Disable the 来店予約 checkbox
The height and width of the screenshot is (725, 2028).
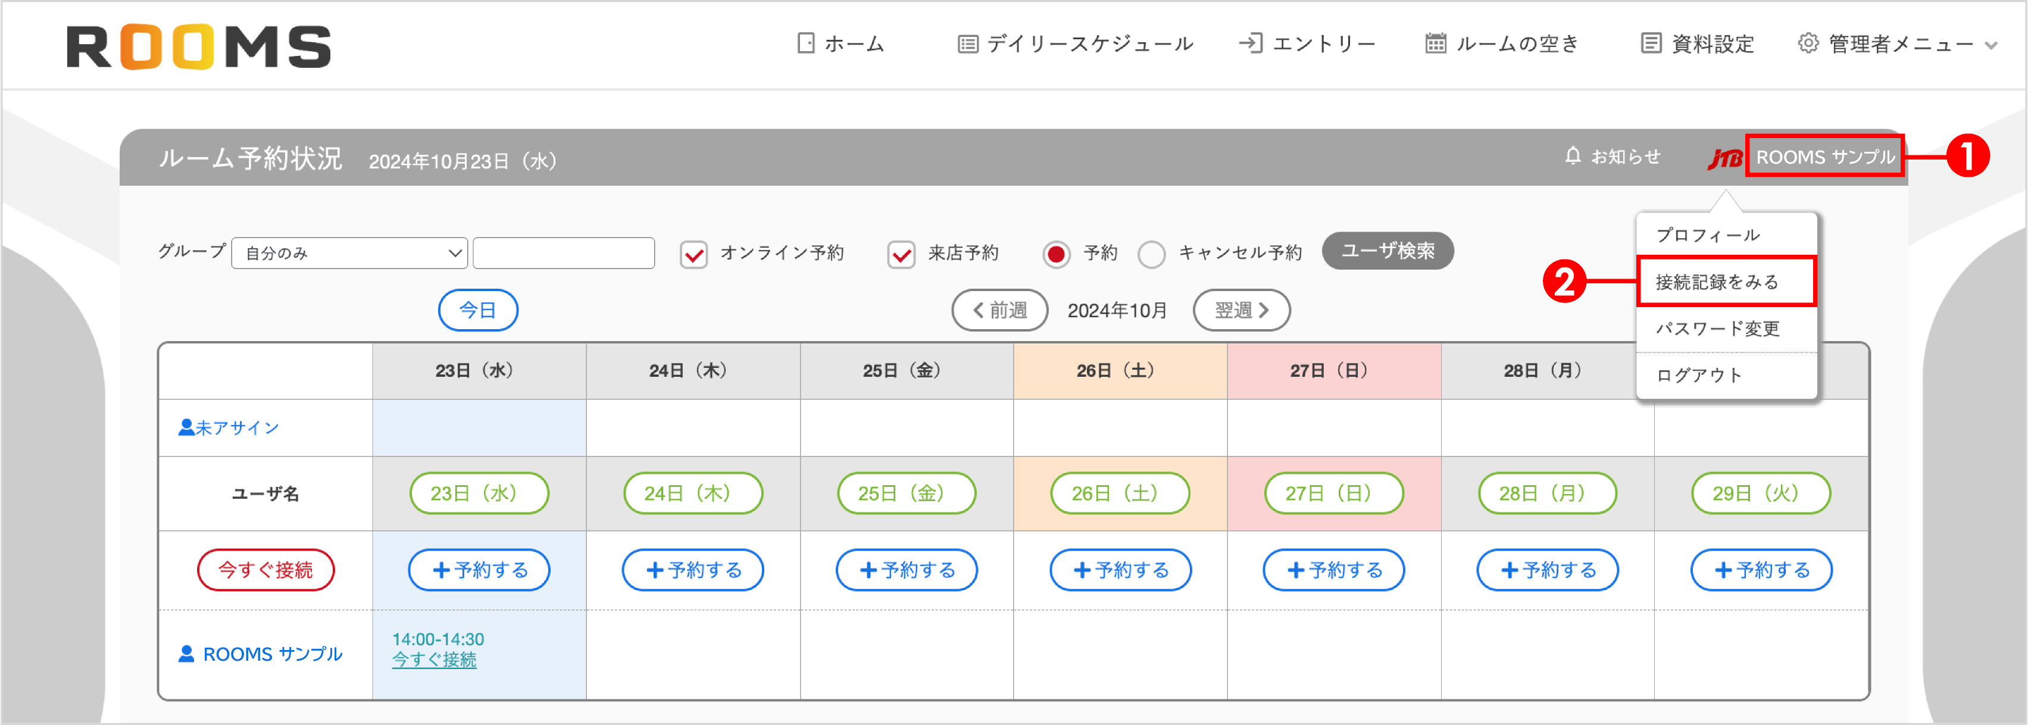tap(901, 254)
